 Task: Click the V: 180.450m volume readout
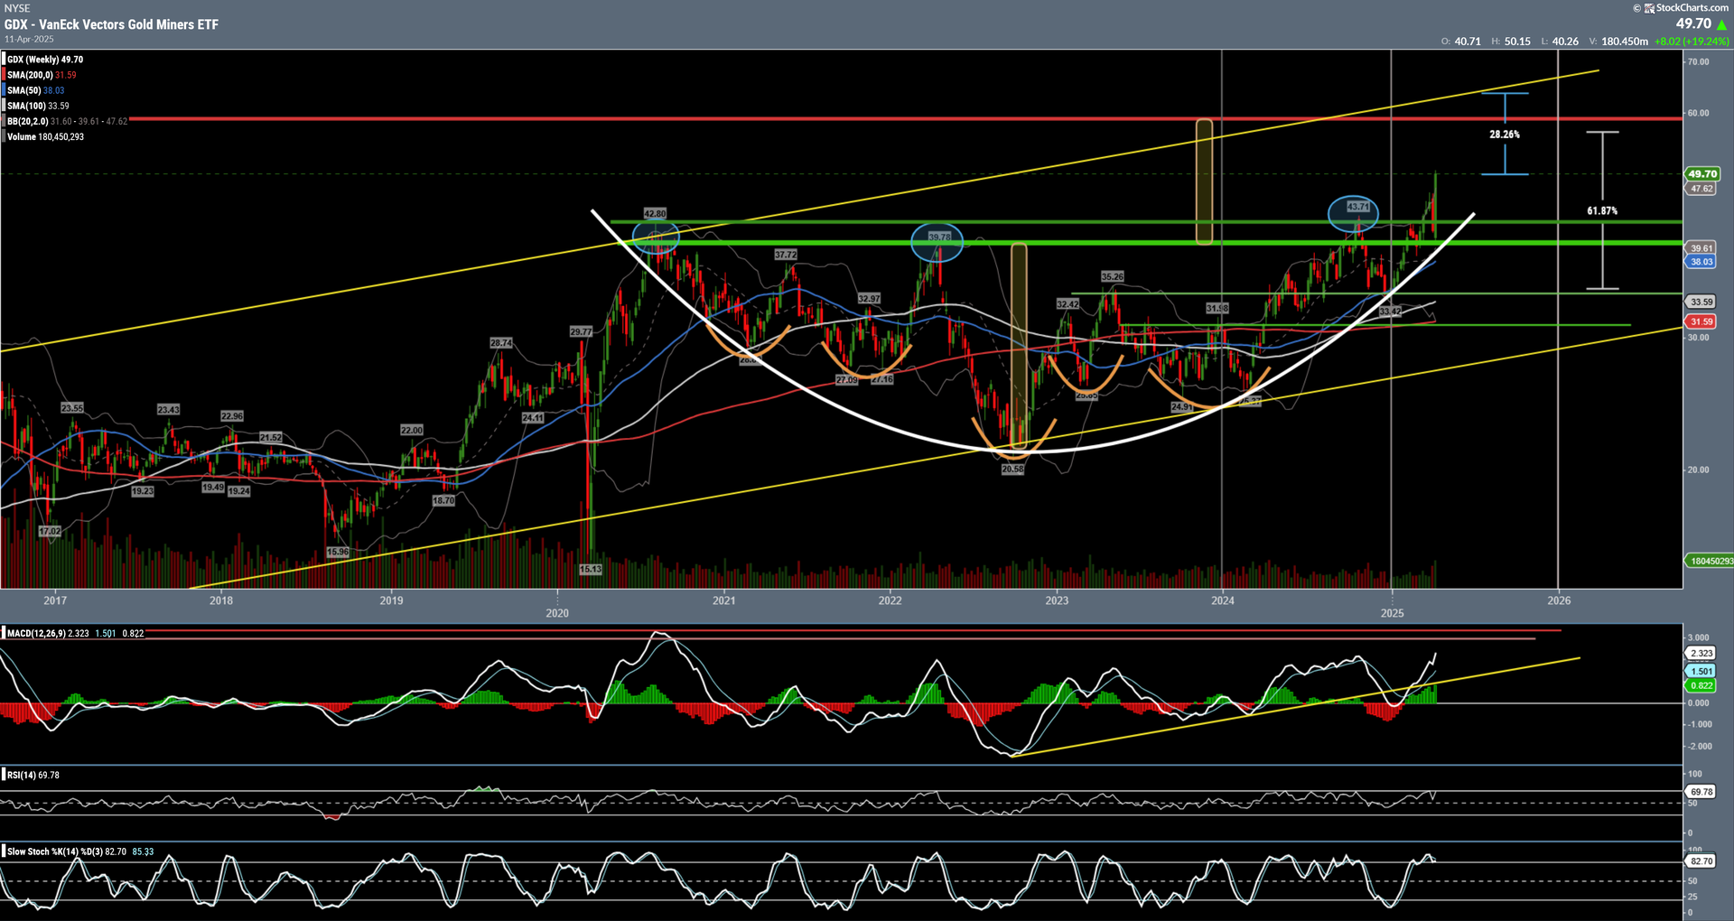pyautogui.click(x=1618, y=42)
